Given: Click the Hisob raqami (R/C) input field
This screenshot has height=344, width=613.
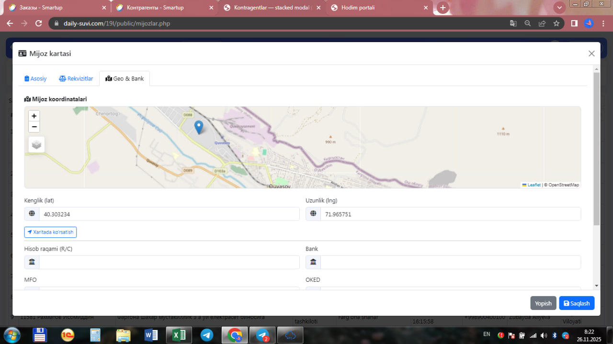Looking at the screenshot, I should [169, 262].
